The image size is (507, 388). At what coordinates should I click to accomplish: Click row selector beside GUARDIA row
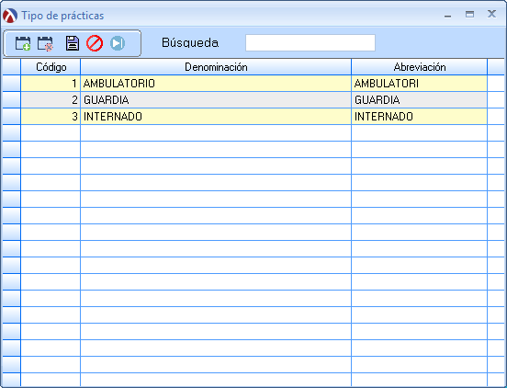click(11, 100)
